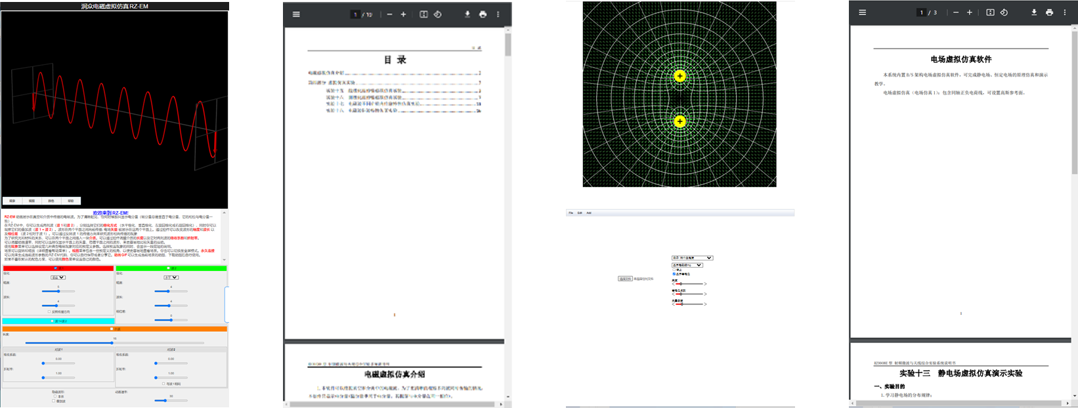Toggle the checkbox in the red wave 1 header
The image size is (1078, 408).
(x=56, y=268)
